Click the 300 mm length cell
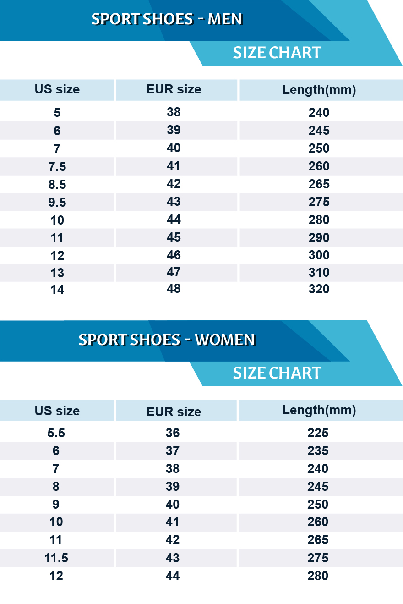The image size is (403, 604). [x=319, y=255]
